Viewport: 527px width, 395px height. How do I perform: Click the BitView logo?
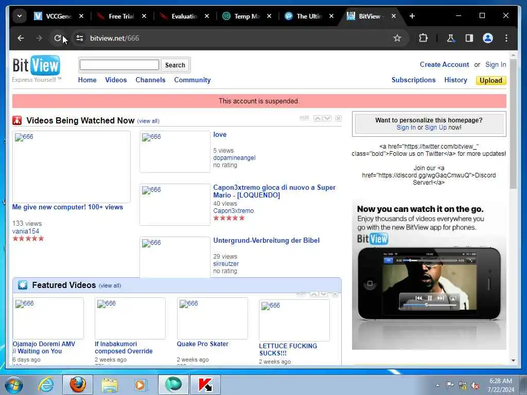point(37,69)
